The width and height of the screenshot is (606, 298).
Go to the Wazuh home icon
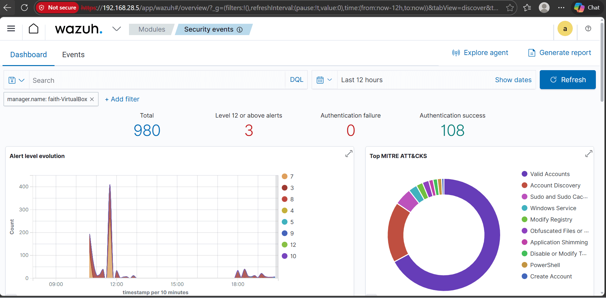34,29
